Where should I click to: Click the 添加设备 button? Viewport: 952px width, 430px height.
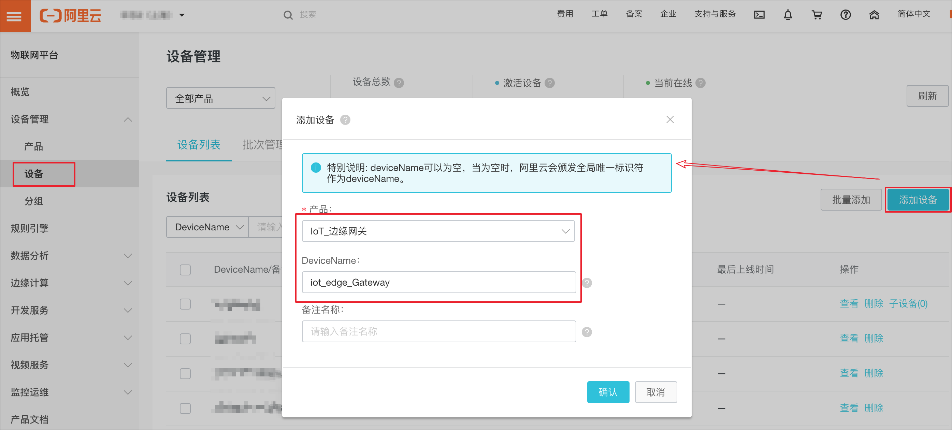click(x=918, y=200)
